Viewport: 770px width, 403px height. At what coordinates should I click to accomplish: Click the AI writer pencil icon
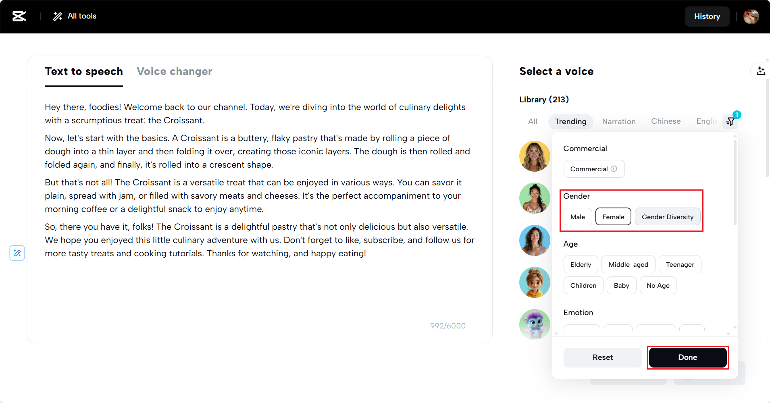[17, 253]
